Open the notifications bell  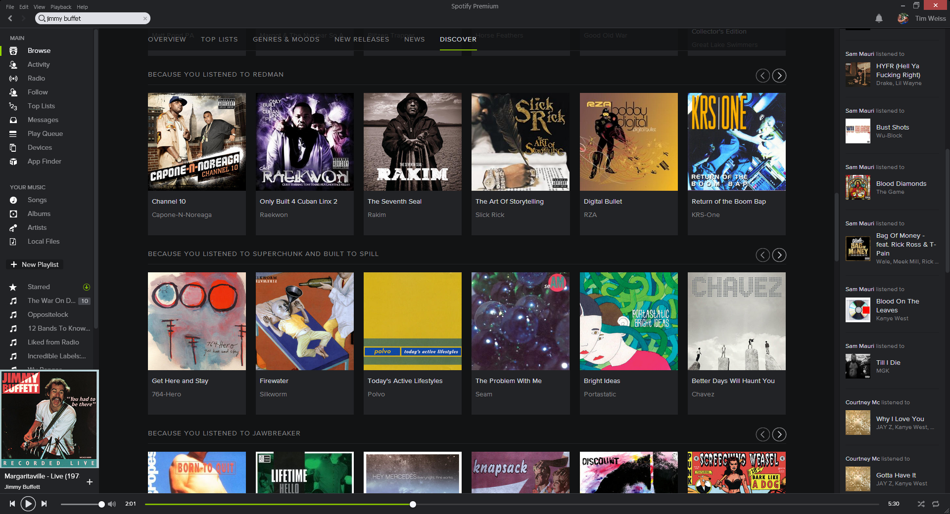click(879, 18)
